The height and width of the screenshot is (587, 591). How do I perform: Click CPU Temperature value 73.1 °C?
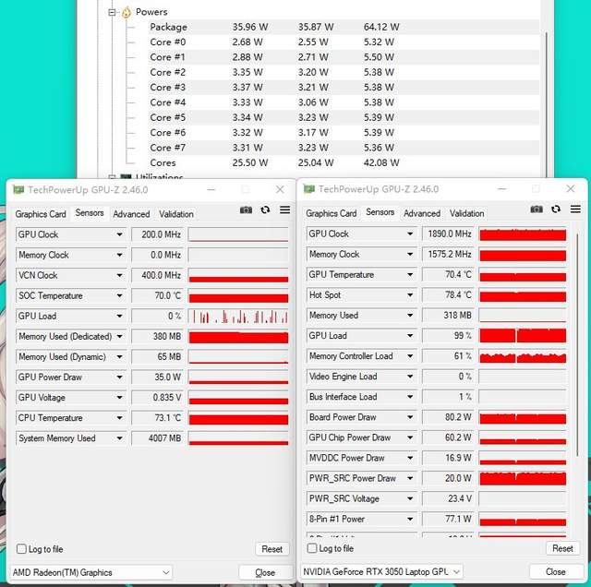[158, 418]
